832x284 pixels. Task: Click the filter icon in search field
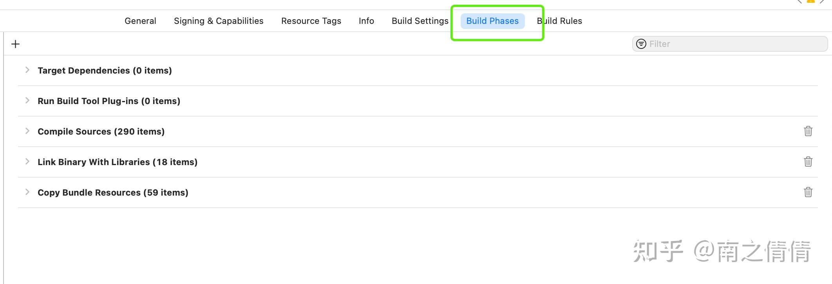pyautogui.click(x=641, y=44)
